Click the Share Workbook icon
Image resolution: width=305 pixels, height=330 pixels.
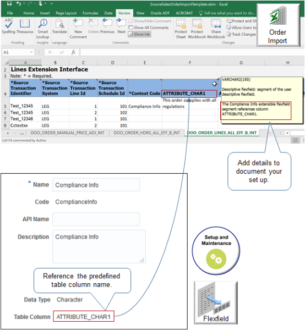[216, 29]
